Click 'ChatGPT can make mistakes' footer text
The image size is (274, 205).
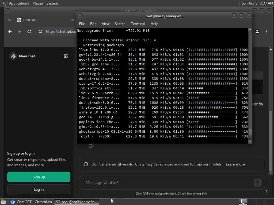172,194
